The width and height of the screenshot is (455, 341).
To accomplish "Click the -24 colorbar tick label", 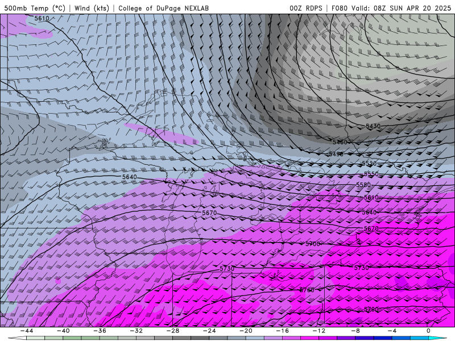I will (x=209, y=331).
